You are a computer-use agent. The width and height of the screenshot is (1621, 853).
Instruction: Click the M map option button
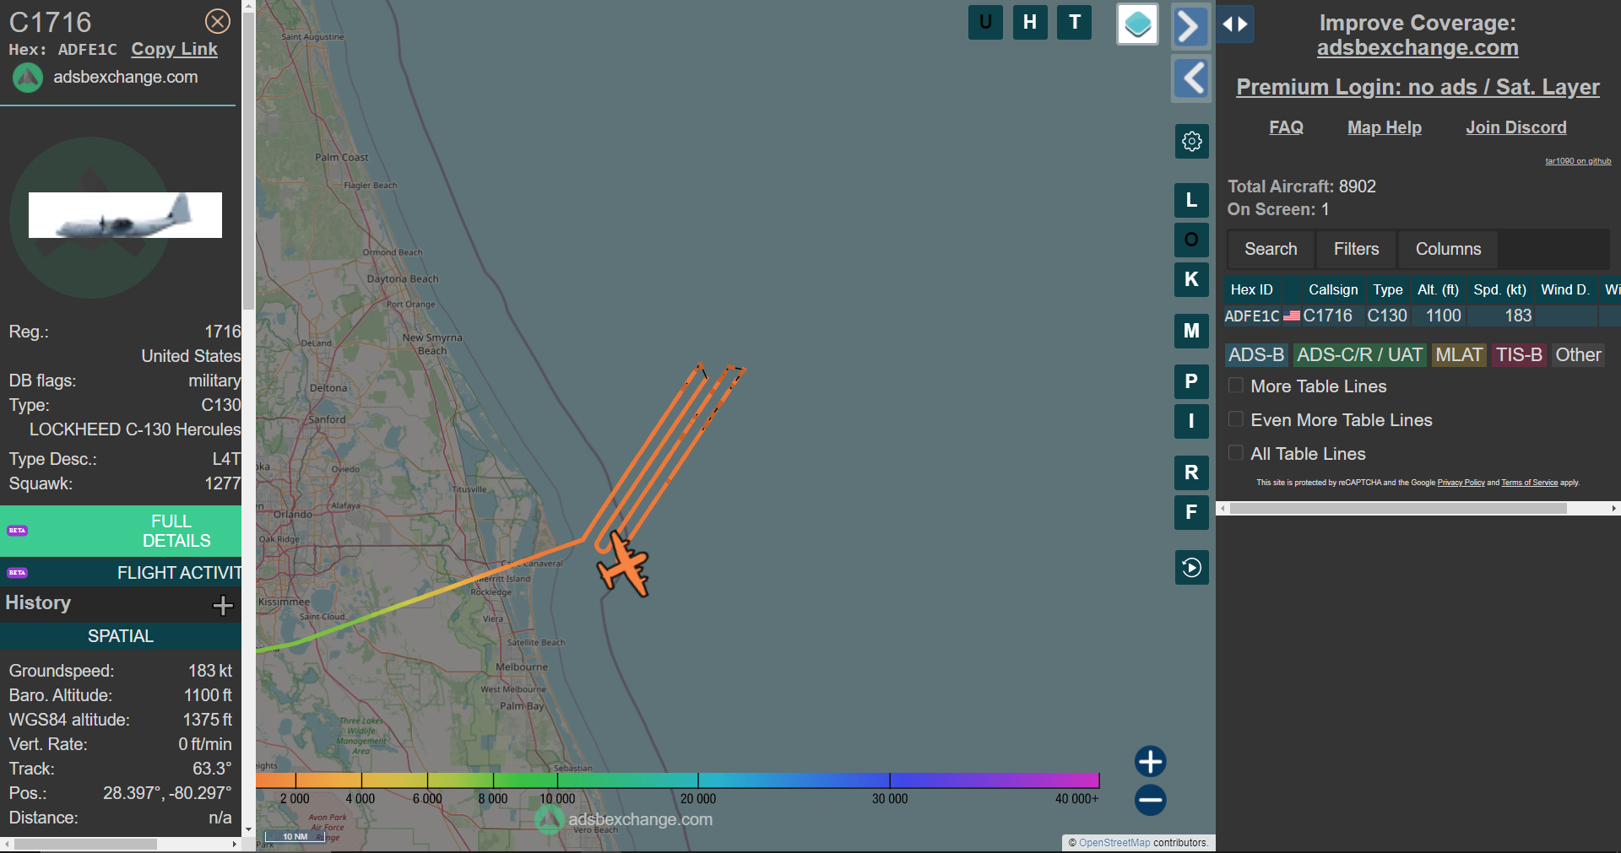[1191, 331]
